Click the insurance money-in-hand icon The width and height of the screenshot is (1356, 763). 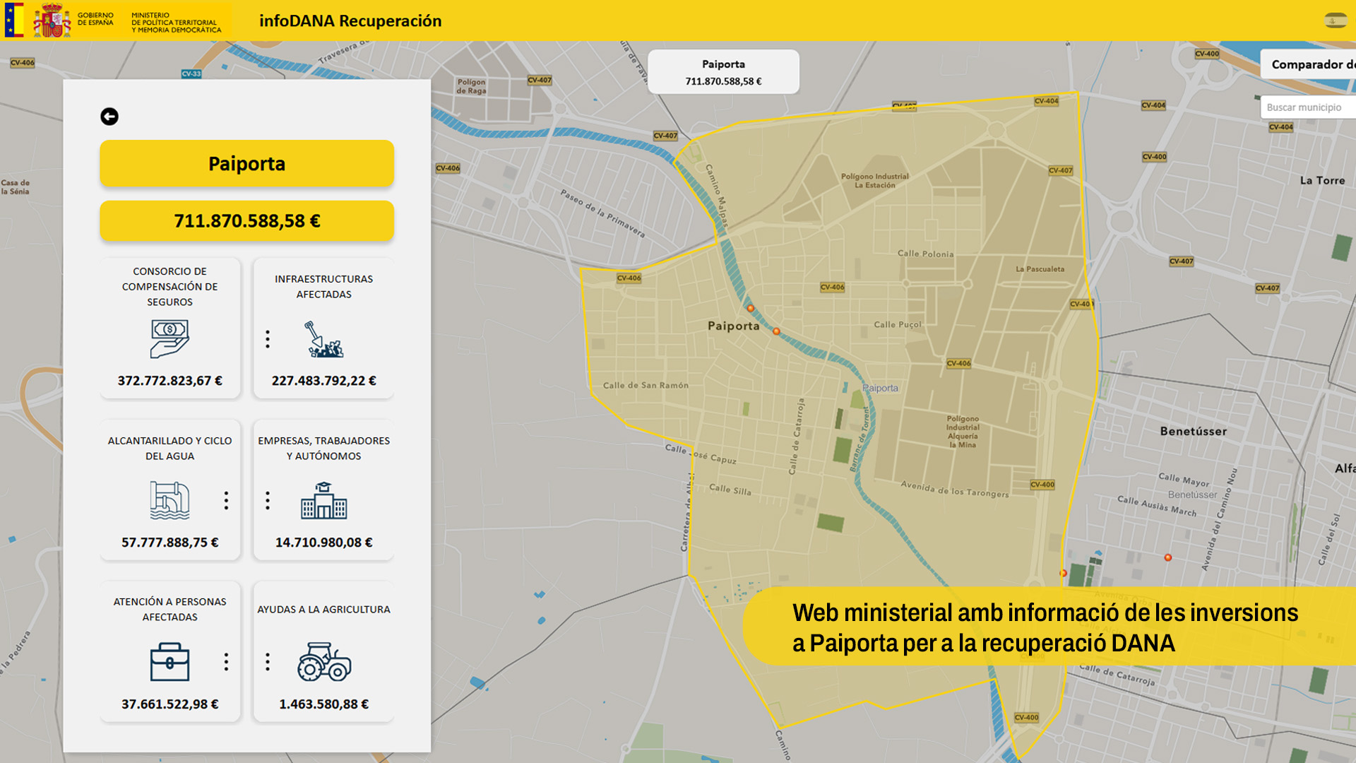click(x=169, y=339)
